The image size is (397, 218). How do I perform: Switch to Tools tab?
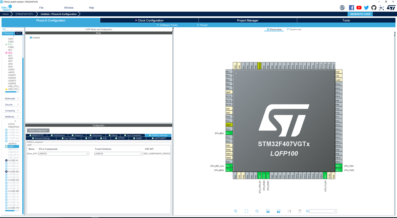[x=346, y=21]
